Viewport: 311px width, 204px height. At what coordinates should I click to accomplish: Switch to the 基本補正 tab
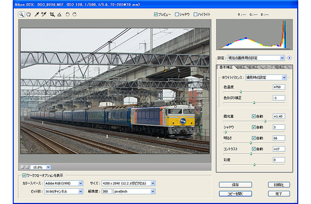226,67
